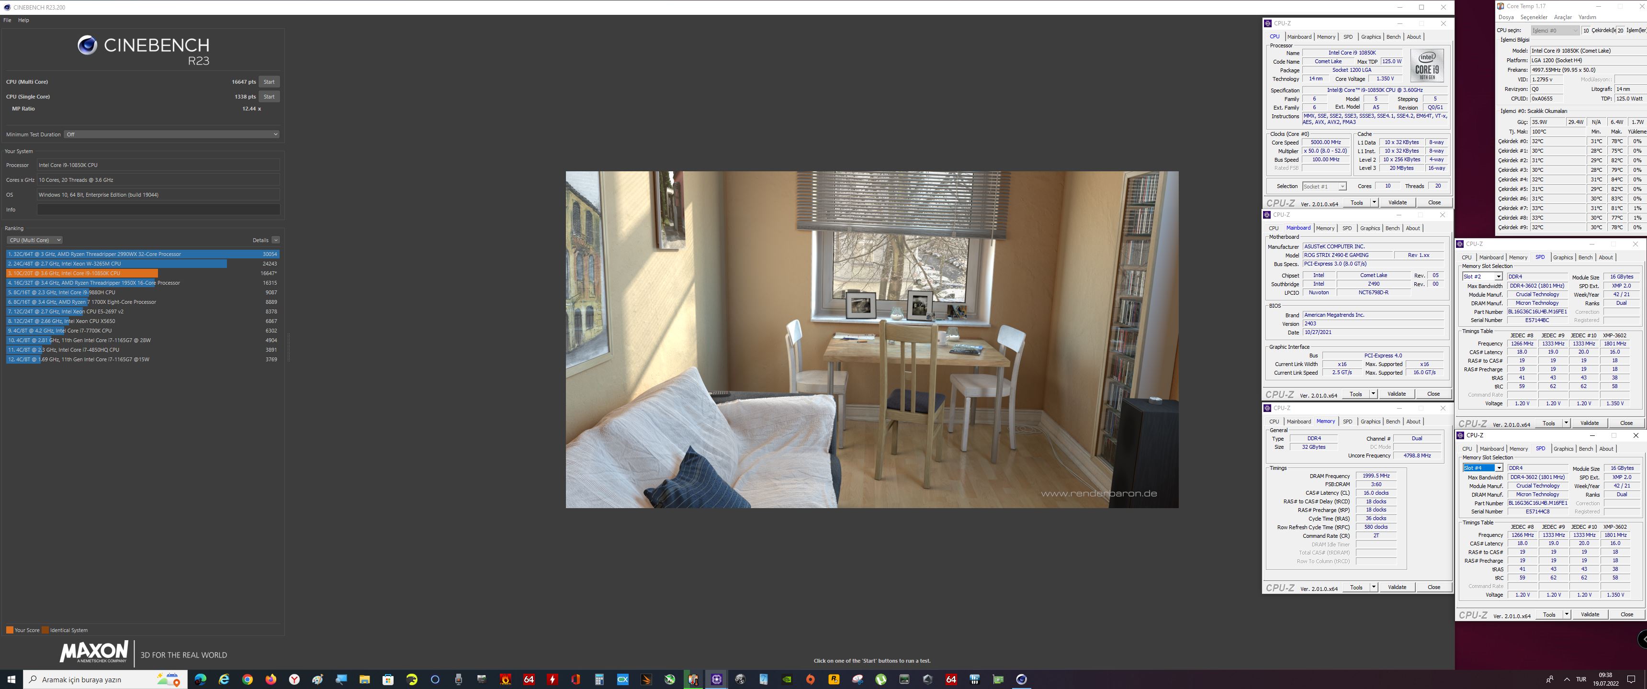The width and height of the screenshot is (1647, 689).
Task: Start the CPU (Multi Core) test
Action: 269,82
